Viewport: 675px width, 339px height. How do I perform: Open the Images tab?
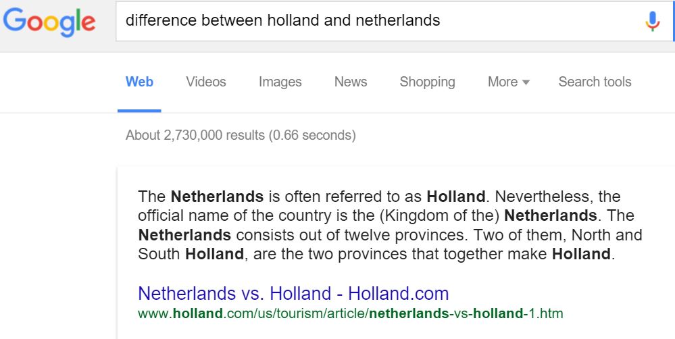(280, 82)
